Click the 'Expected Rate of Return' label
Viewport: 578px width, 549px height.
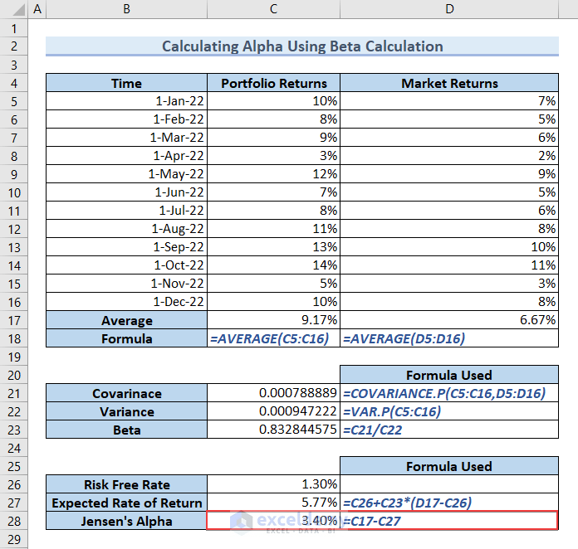pyautogui.click(x=126, y=503)
